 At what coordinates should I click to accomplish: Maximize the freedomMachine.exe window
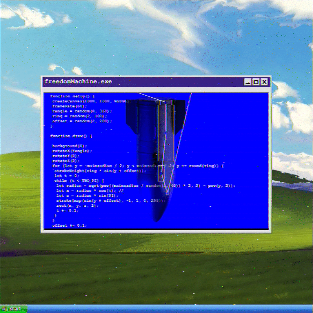[256, 82]
